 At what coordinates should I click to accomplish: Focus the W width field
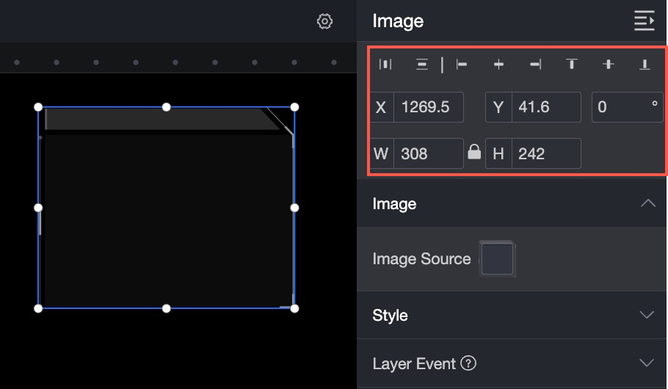428,153
